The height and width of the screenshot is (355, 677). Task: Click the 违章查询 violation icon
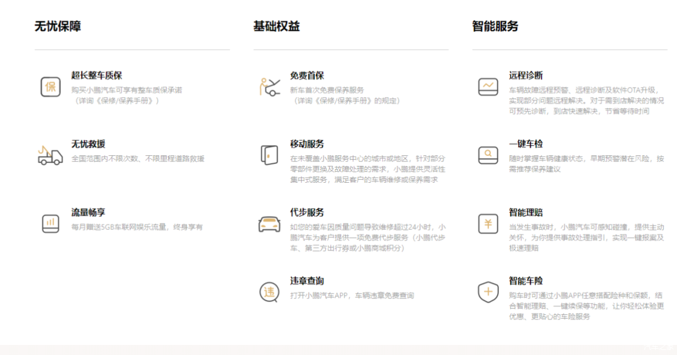(269, 292)
